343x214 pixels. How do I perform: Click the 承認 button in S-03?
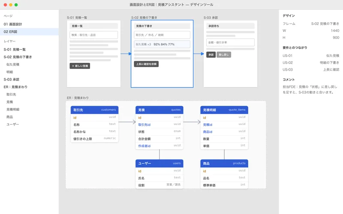211,55
